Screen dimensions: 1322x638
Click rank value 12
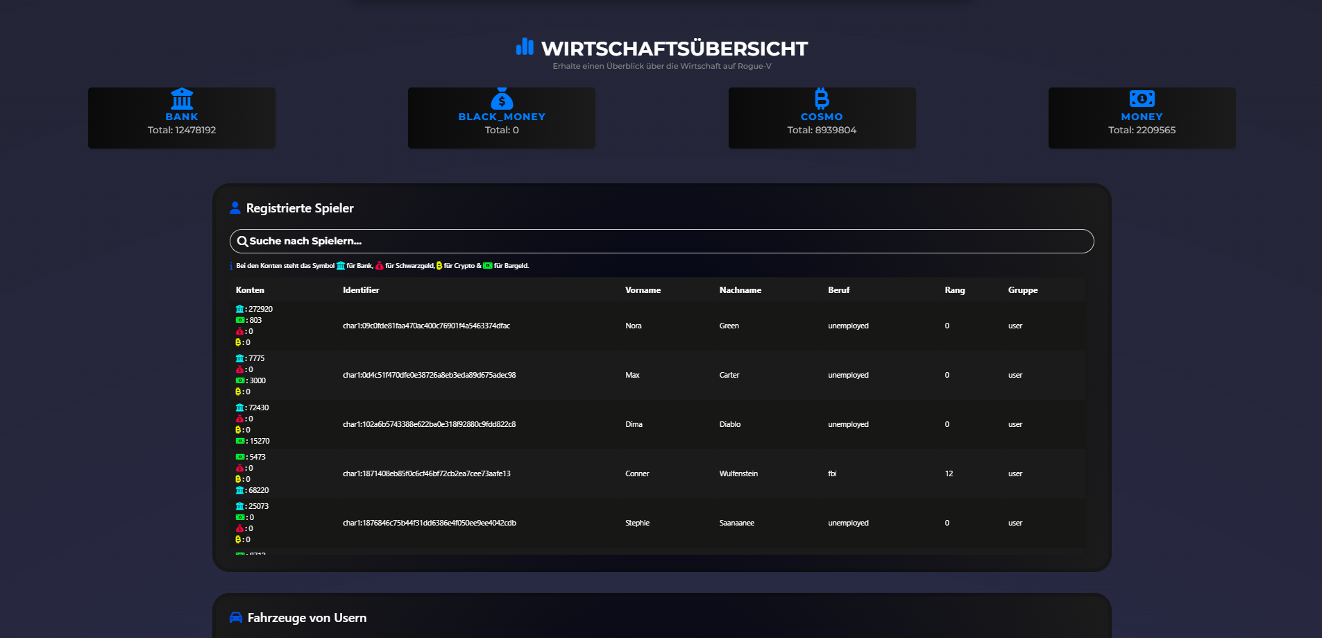tap(949, 473)
